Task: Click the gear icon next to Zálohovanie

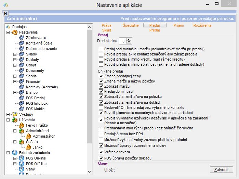Action: (x=22, y=38)
